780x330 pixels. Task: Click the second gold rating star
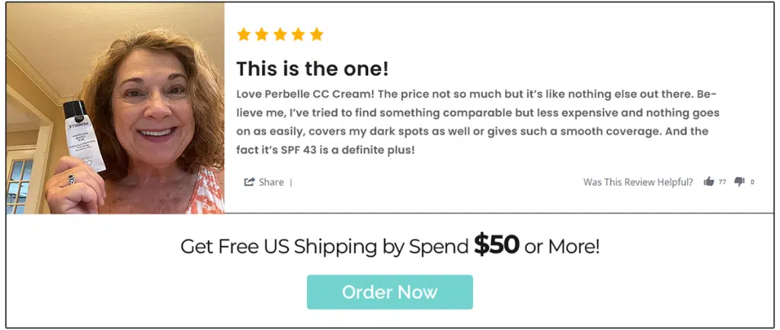pos(262,34)
